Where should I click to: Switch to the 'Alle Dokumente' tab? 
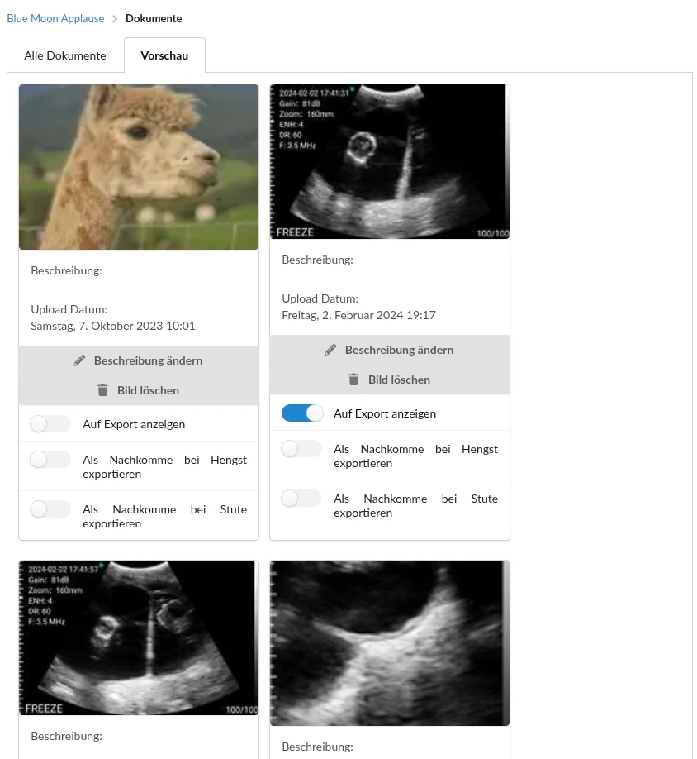click(x=65, y=55)
